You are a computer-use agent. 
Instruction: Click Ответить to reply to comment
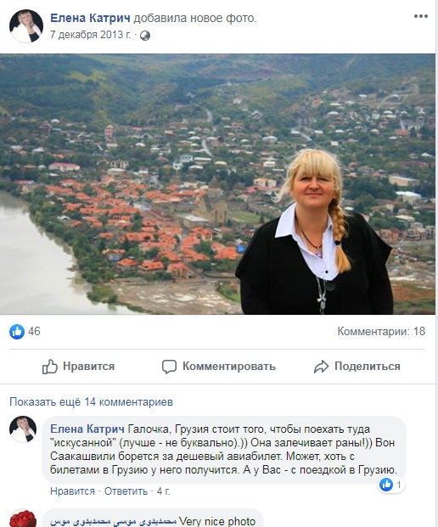(126, 491)
